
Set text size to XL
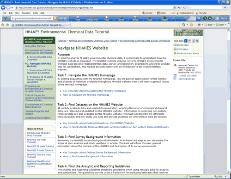pos(197,41)
